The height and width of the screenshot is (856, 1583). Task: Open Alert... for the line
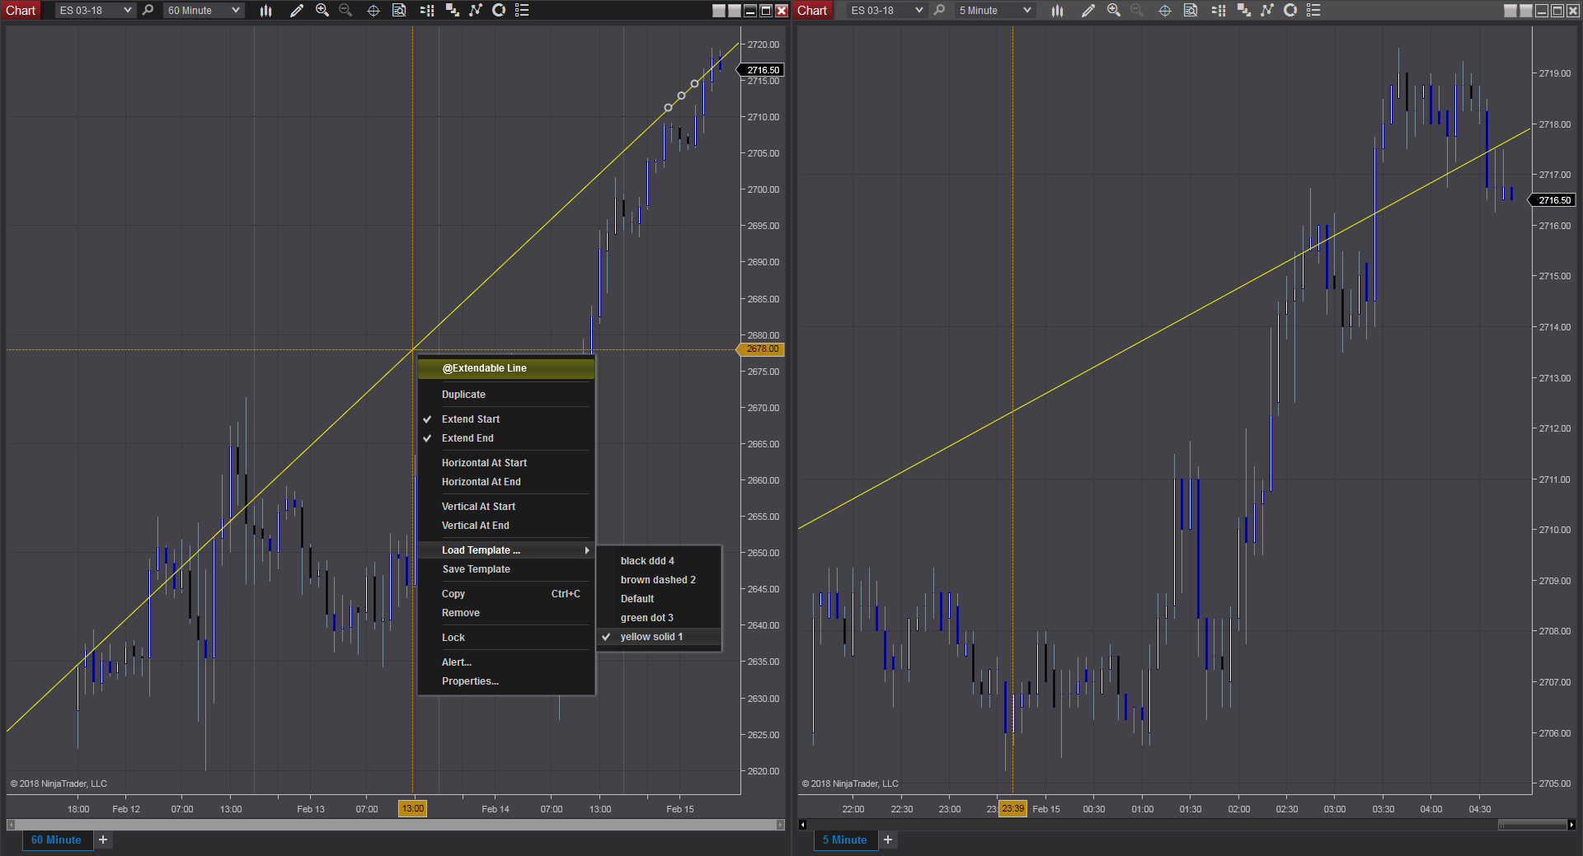(506, 662)
